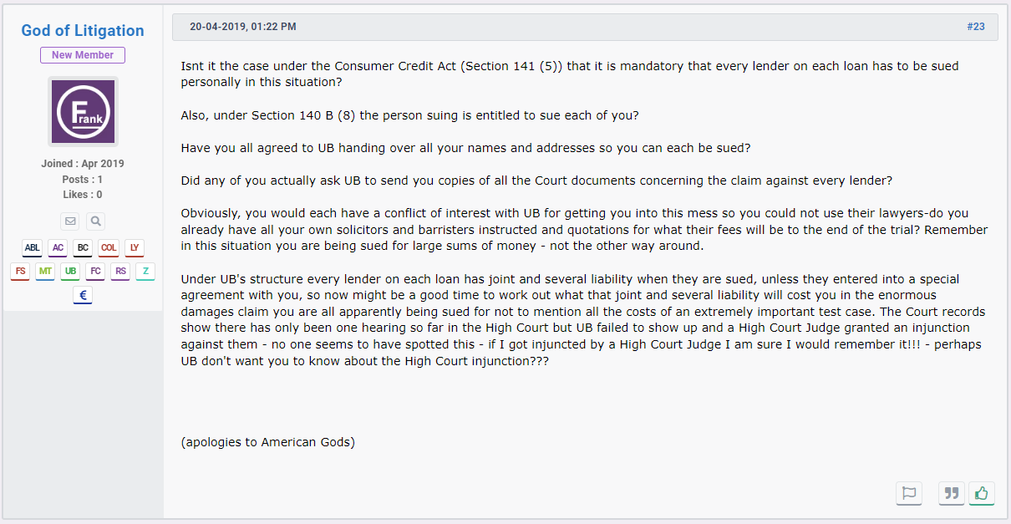Click the Frank avatar image
The image size is (1011, 524).
(x=83, y=112)
